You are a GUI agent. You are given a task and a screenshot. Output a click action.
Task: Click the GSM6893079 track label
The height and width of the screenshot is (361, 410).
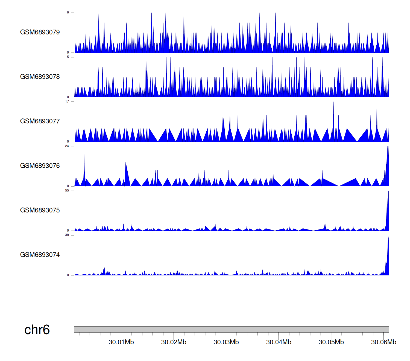(40, 32)
